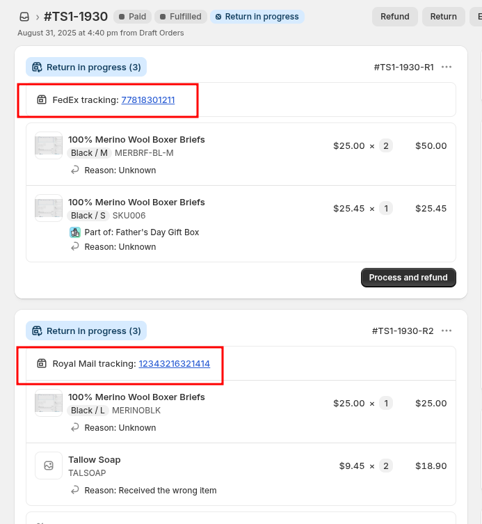The width and height of the screenshot is (482, 524).
Task: Click the orders inbox icon in breadcrumb
Action: point(24,17)
